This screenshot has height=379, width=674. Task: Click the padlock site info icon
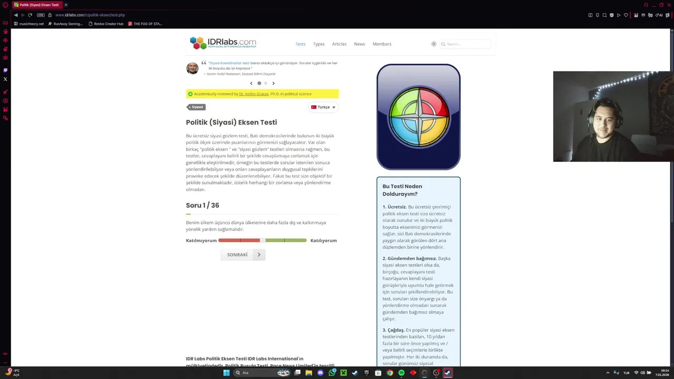click(x=50, y=15)
